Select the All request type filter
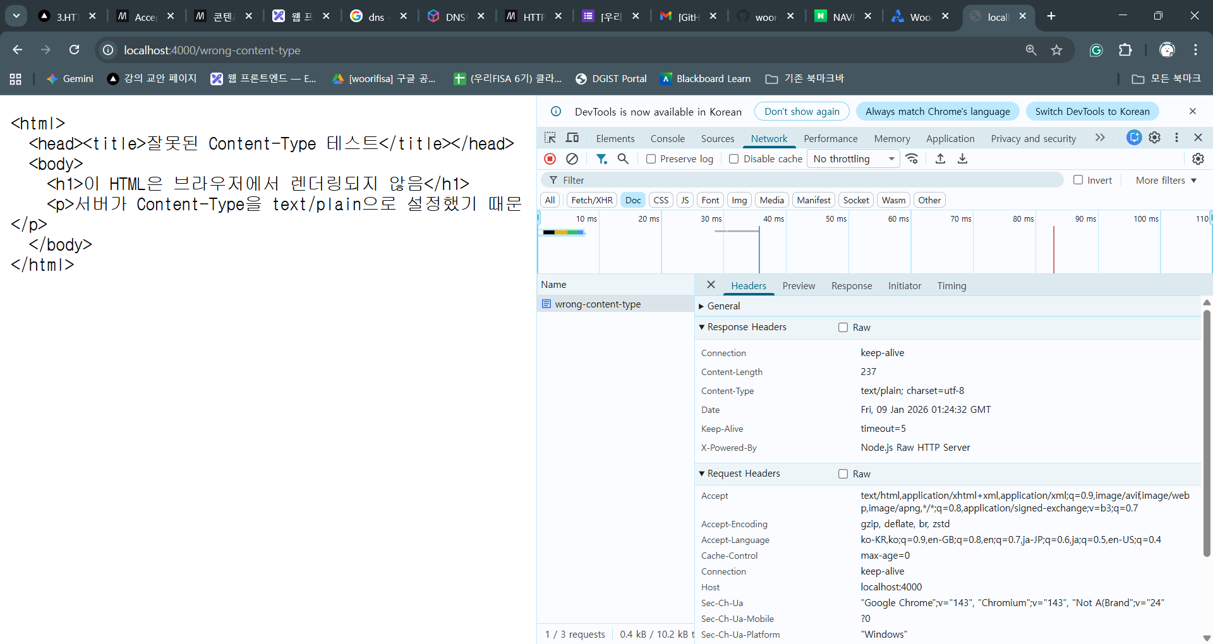Image resolution: width=1213 pixels, height=644 pixels. coord(550,200)
